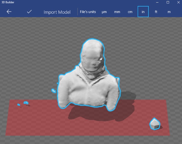Click the "File's units" label text
Viewport: 182px width, 144px height.
(88, 12)
